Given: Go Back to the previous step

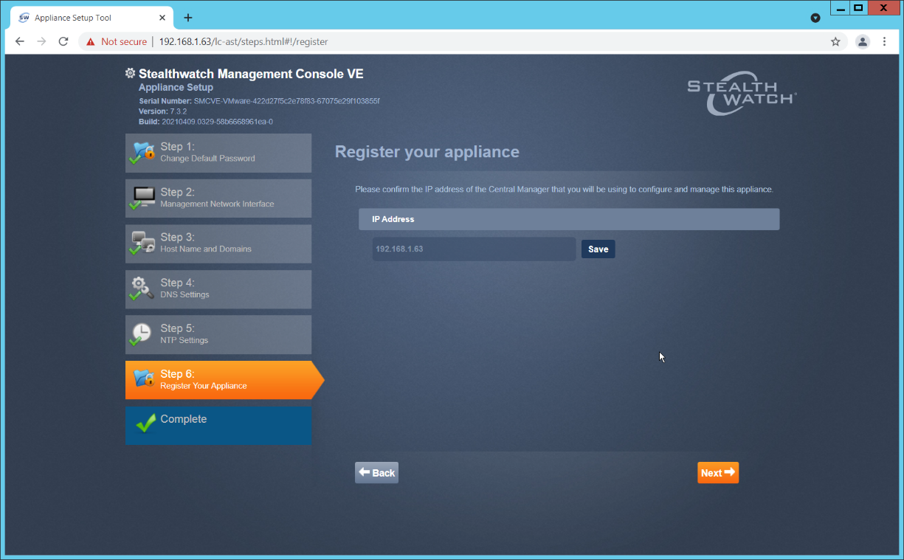Looking at the screenshot, I should [376, 473].
